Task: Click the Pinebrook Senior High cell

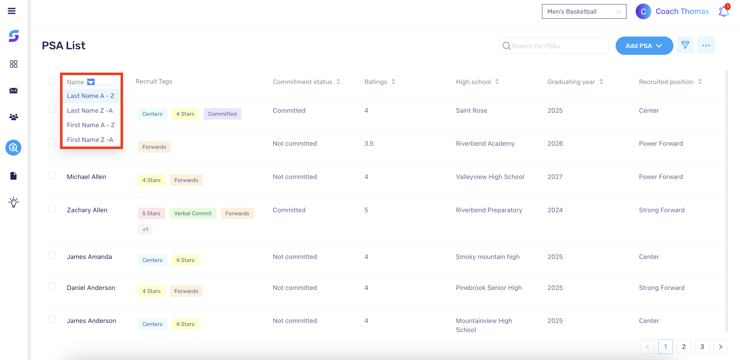Action: coord(489,288)
